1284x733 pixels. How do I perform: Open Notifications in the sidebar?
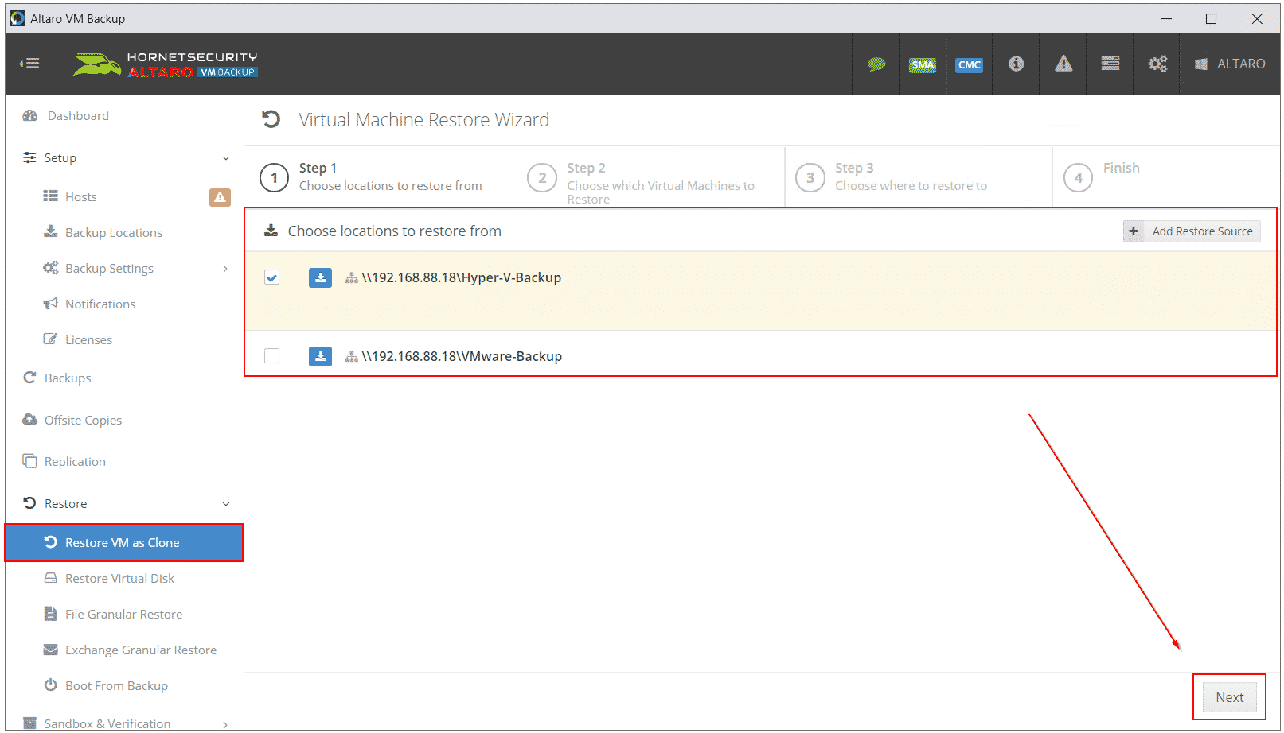pyautogui.click(x=100, y=304)
